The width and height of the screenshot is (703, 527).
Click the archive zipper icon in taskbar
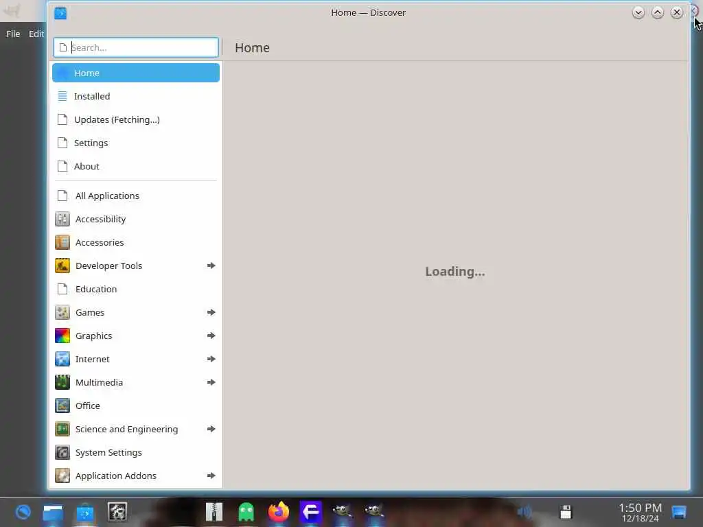coord(214,512)
